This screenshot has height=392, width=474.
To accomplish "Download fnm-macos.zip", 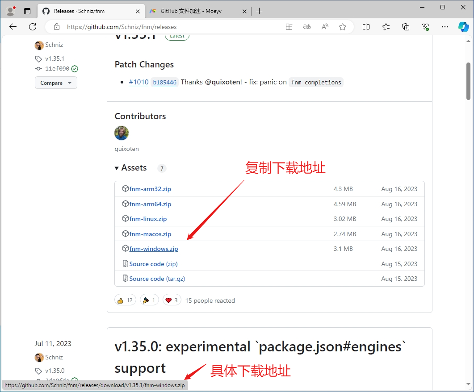I will pyautogui.click(x=150, y=234).
